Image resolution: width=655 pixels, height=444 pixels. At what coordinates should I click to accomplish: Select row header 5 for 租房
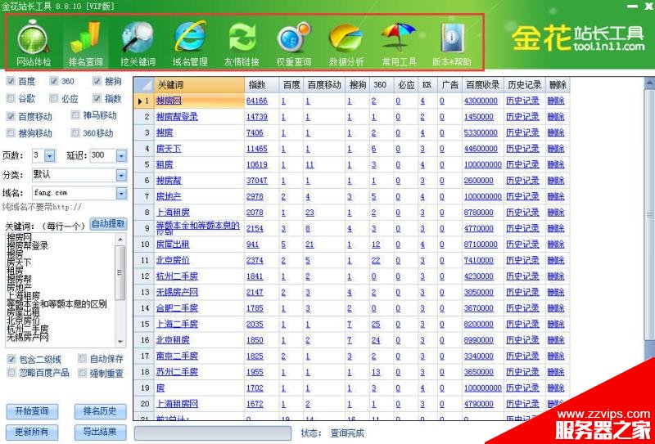click(144, 164)
